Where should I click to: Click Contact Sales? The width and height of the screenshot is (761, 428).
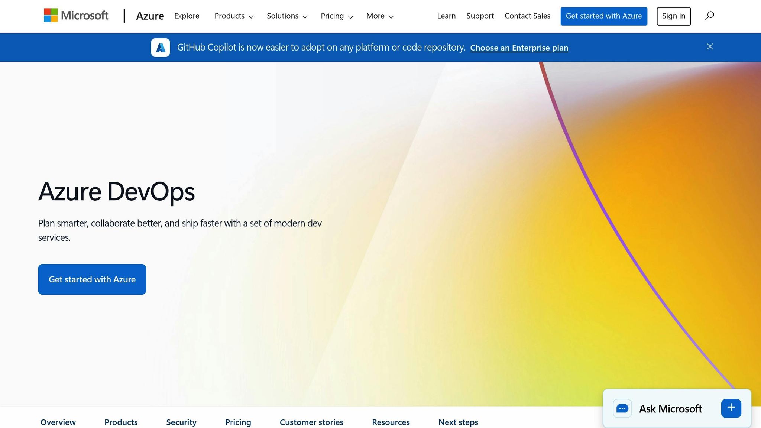coord(527,16)
